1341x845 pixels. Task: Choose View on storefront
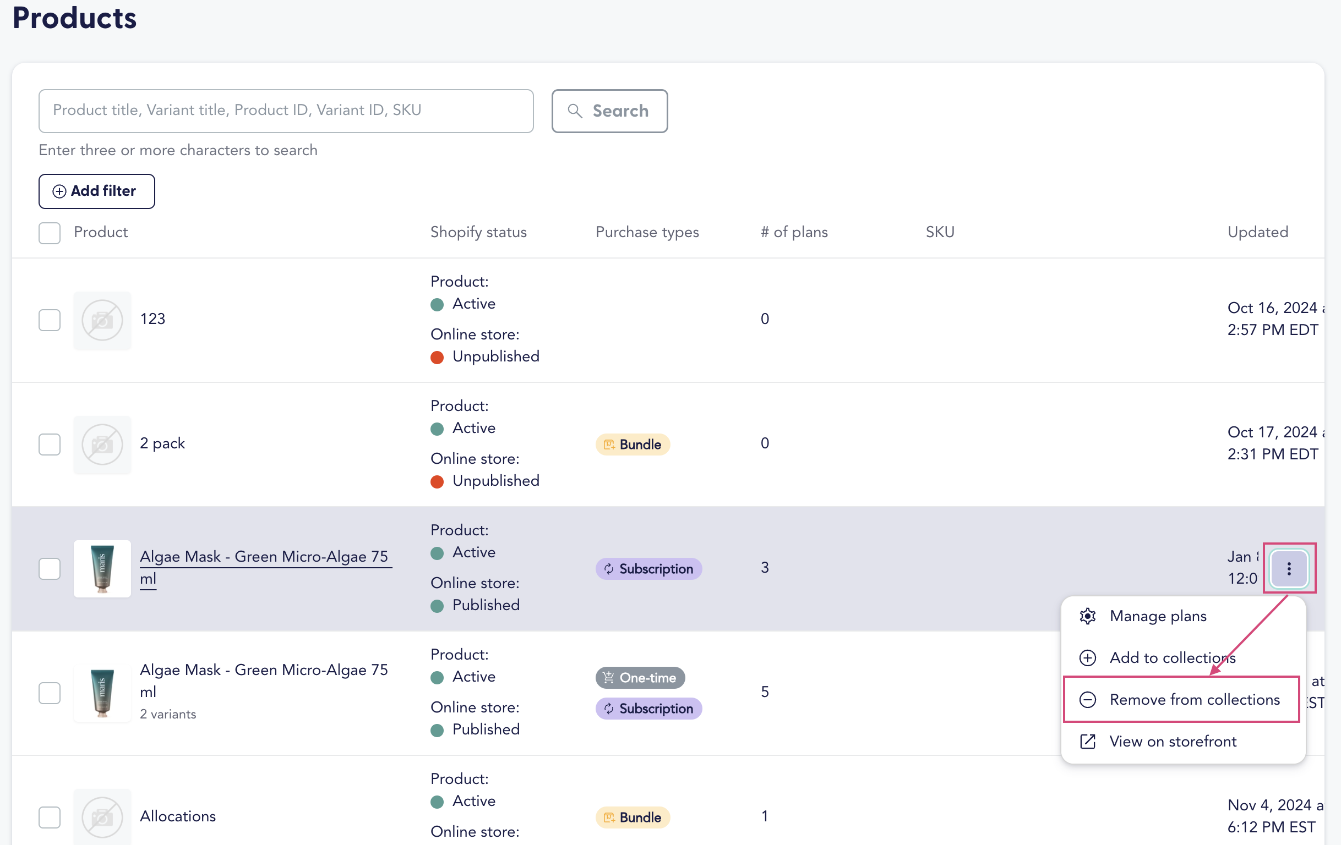coord(1182,742)
